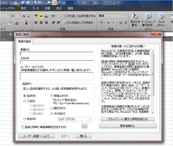Click the 姓のみ(Y) radio option
The height and width of the screenshot is (147, 173).
[31, 106]
